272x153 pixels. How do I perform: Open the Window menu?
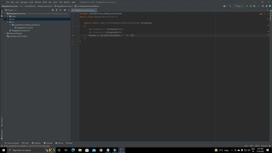click(x=67, y=2)
